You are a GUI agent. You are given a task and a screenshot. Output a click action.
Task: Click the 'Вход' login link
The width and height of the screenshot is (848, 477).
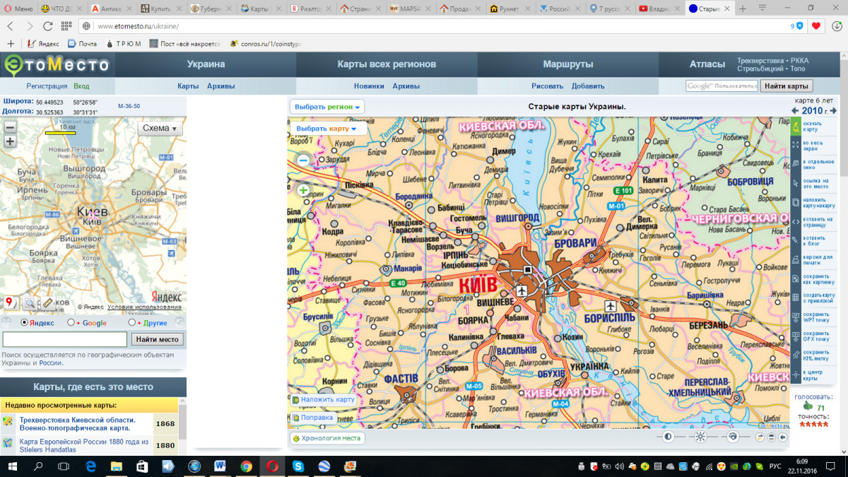click(81, 86)
